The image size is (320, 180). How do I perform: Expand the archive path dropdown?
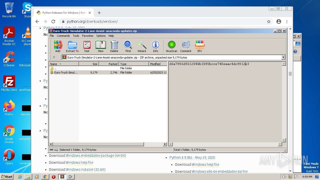click(283, 57)
